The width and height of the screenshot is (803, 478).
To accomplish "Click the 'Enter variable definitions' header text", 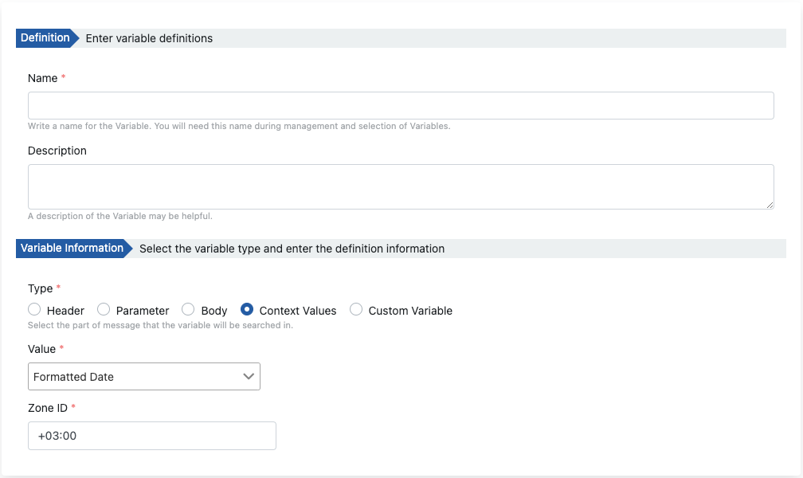I will [x=149, y=38].
